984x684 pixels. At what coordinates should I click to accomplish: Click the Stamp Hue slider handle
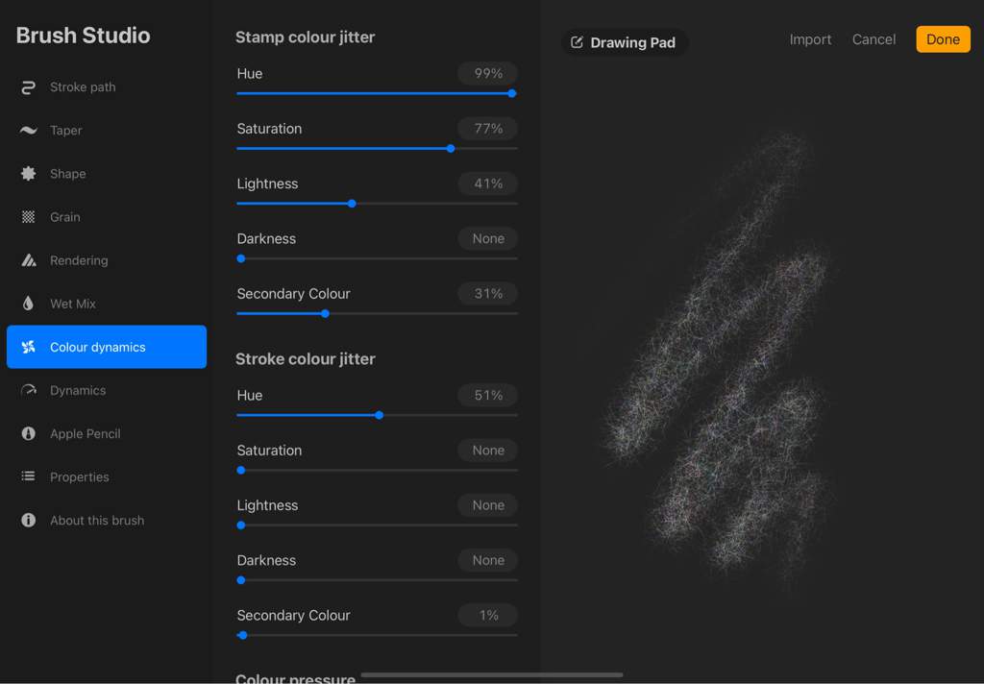512,93
